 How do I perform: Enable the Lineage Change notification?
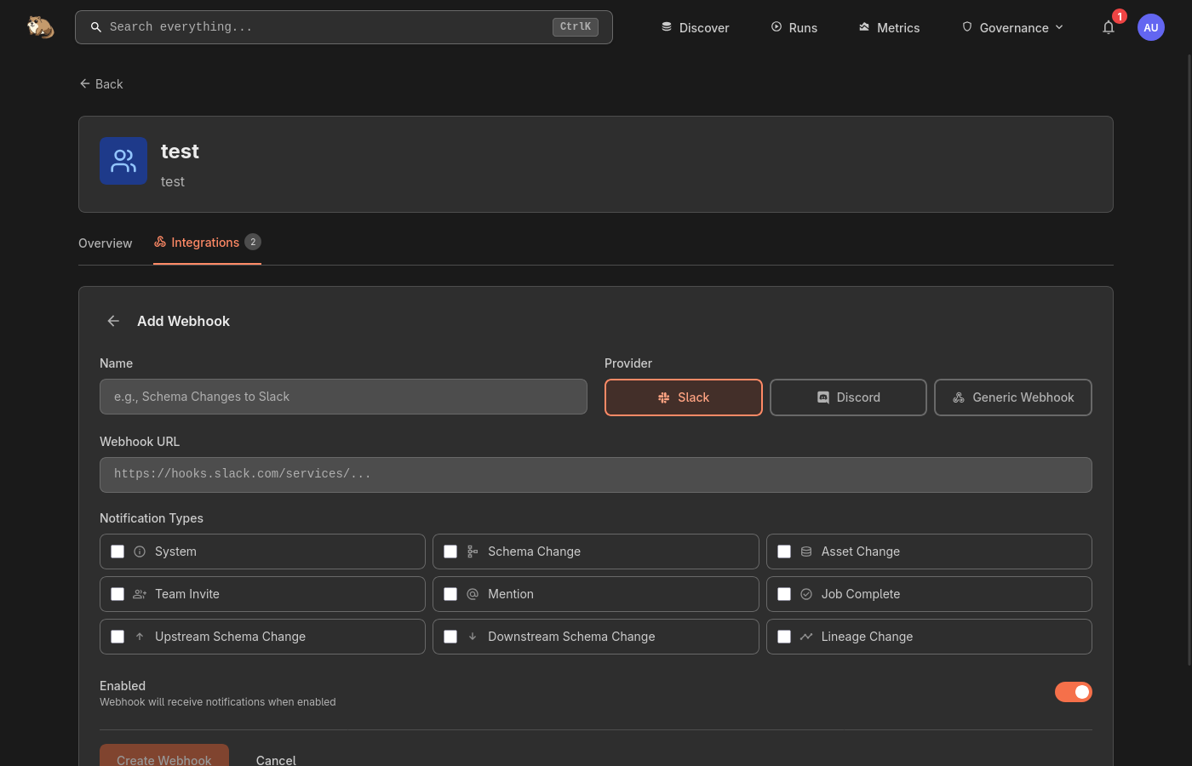784,637
